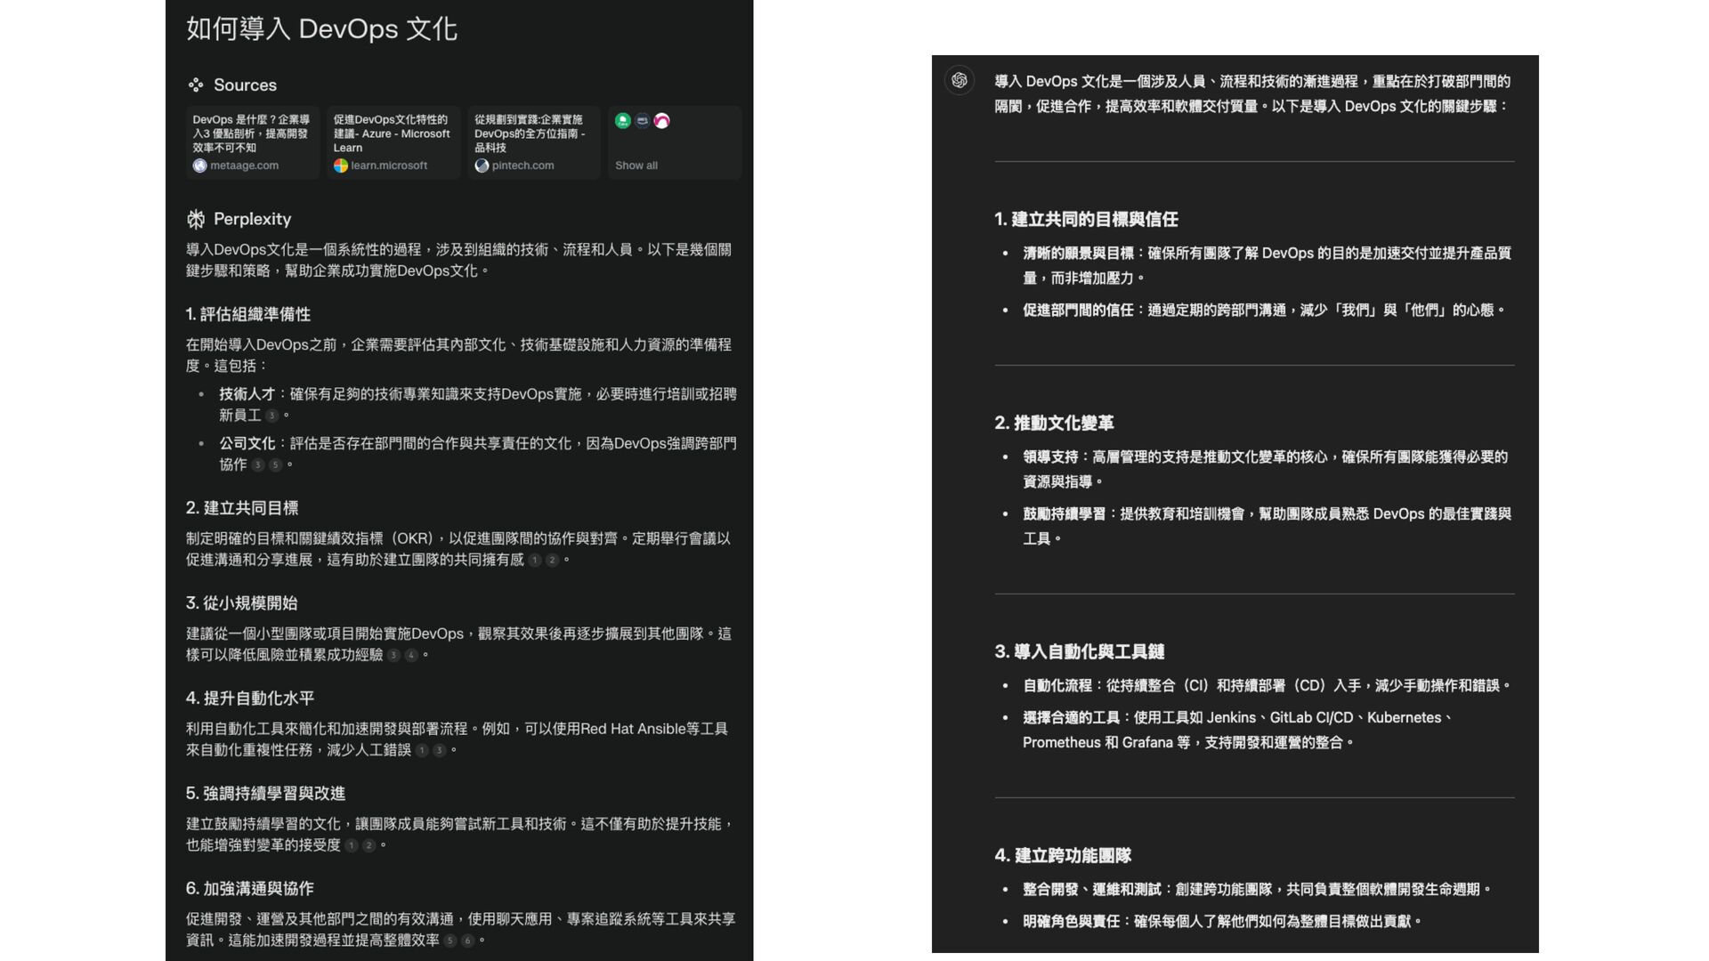Click citation 1 in 建立共同目標 paragraph
The width and height of the screenshot is (1709, 961).
click(x=534, y=560)
